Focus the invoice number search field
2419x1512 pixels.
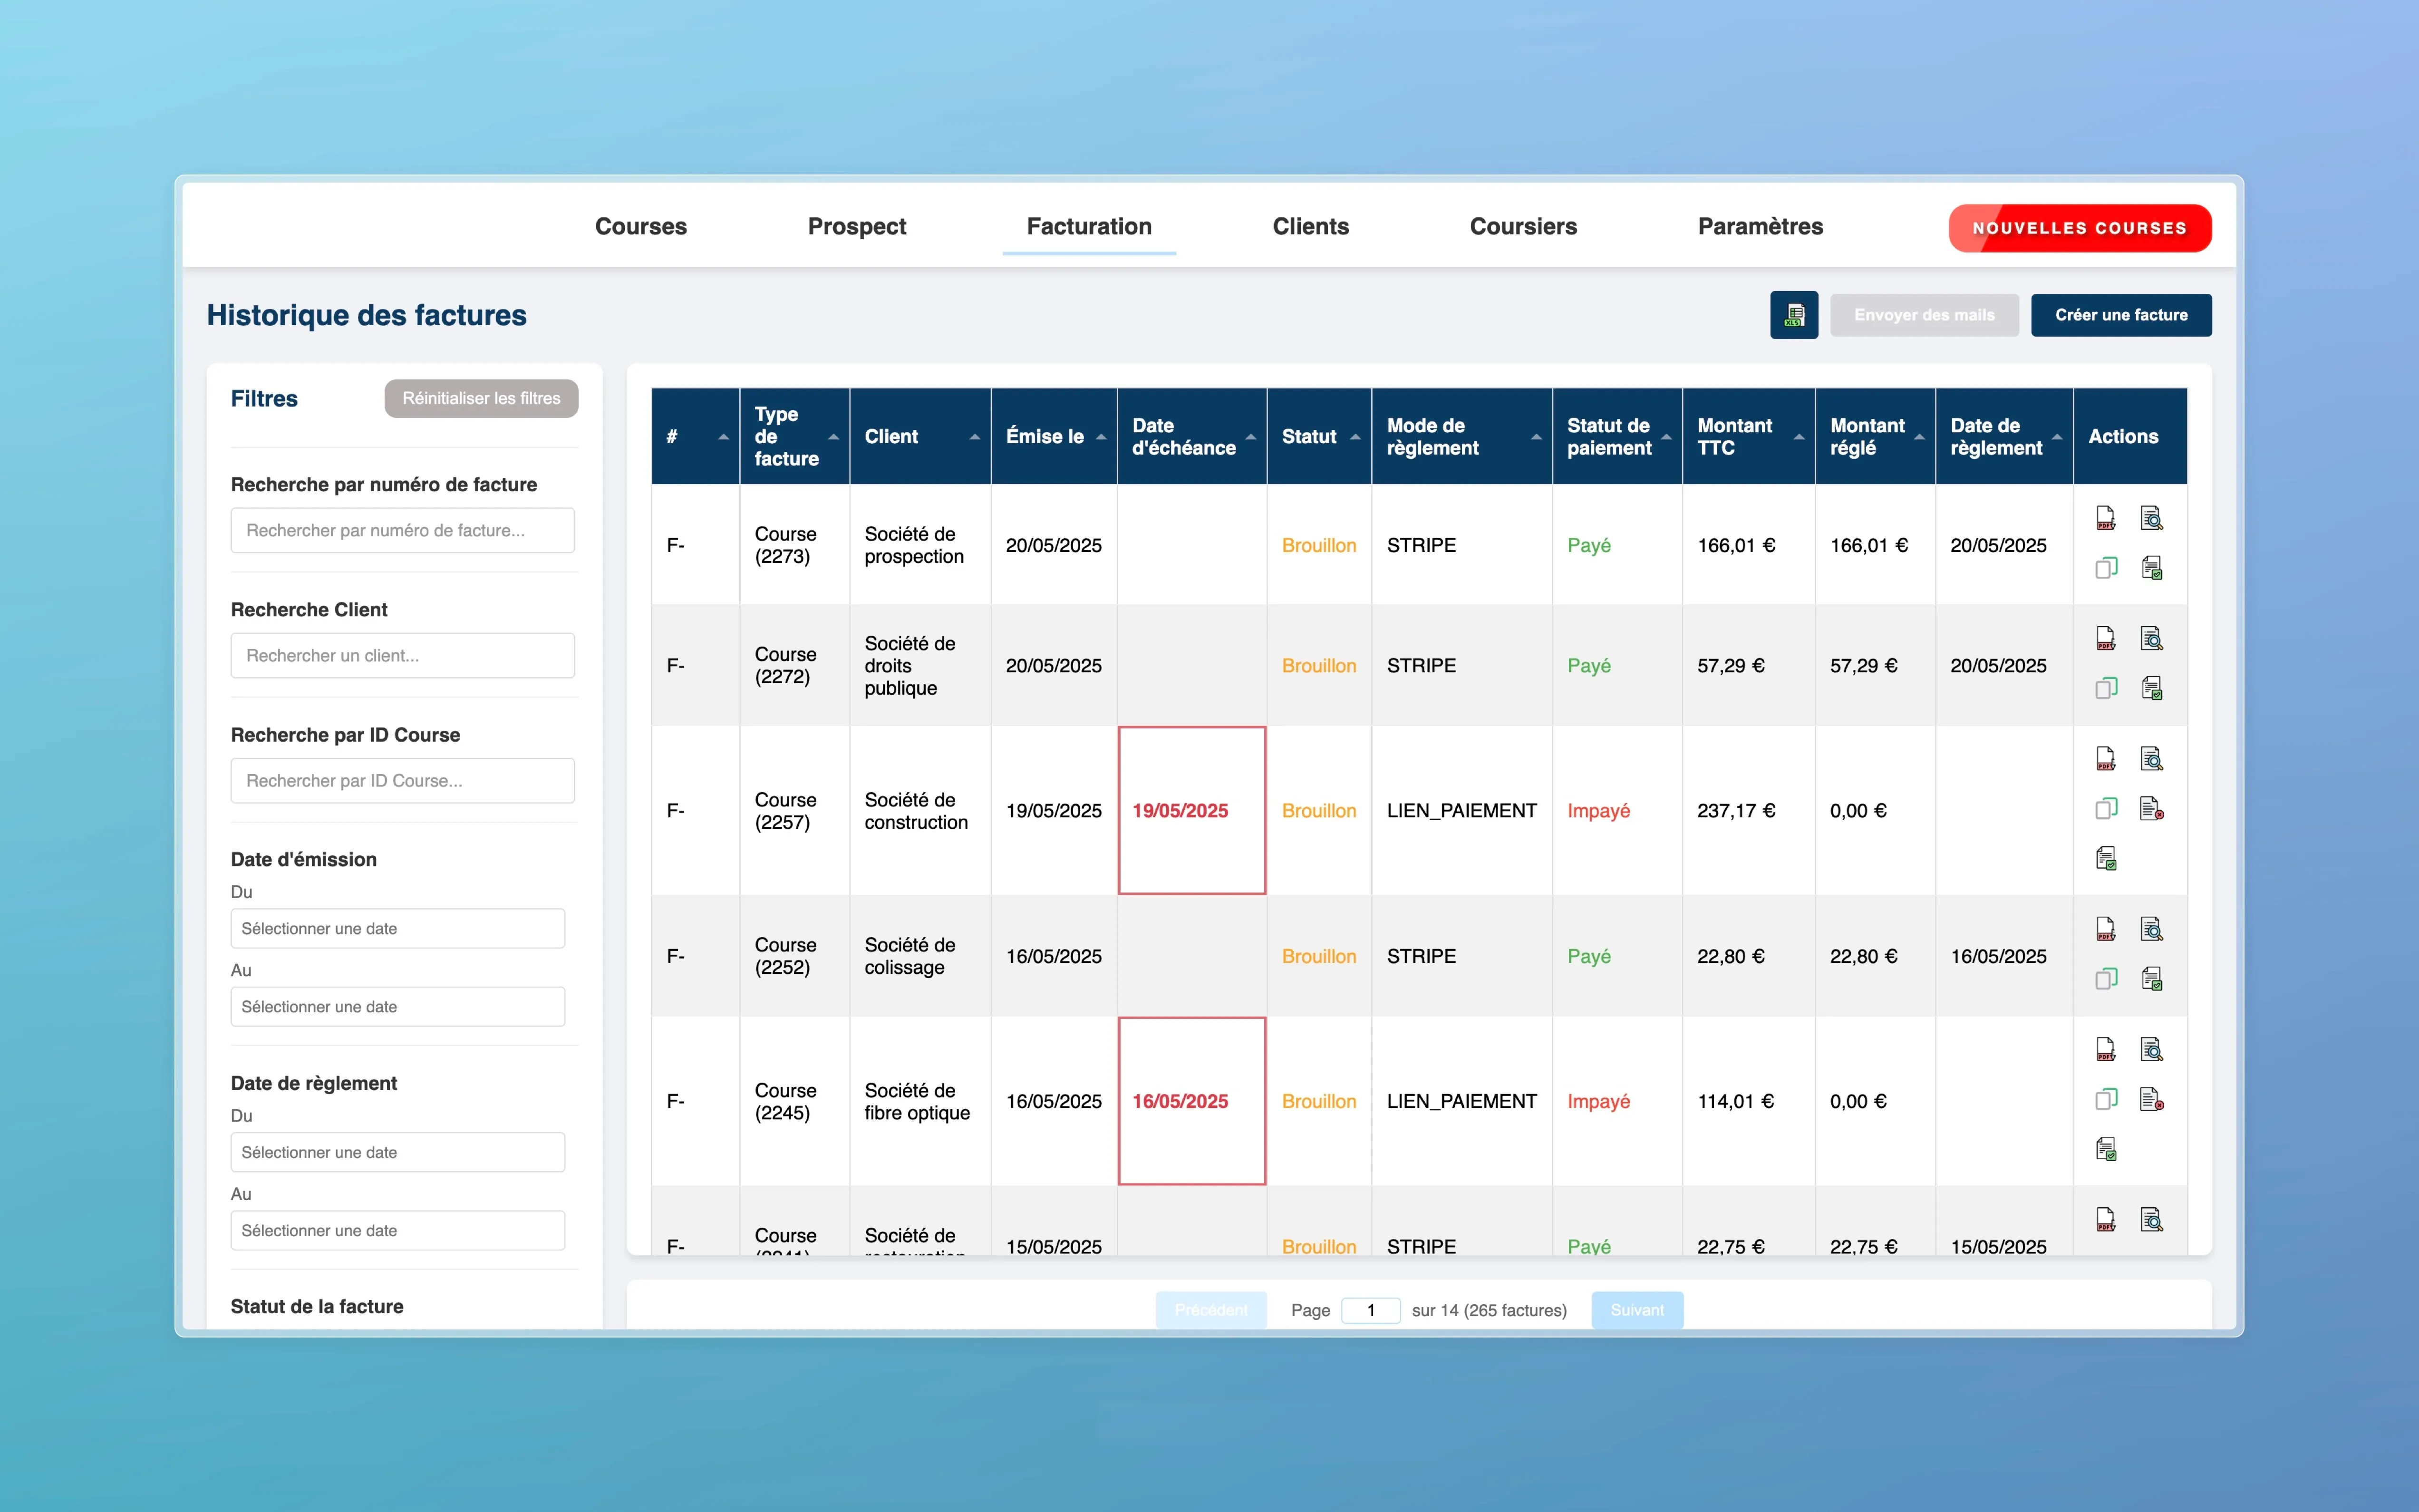(402, 531)
